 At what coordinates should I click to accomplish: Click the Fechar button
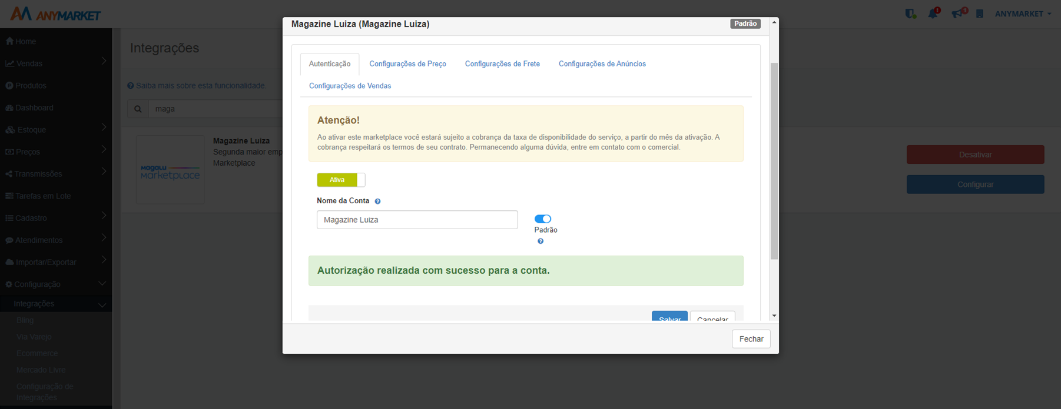click(x=751, y=339)
